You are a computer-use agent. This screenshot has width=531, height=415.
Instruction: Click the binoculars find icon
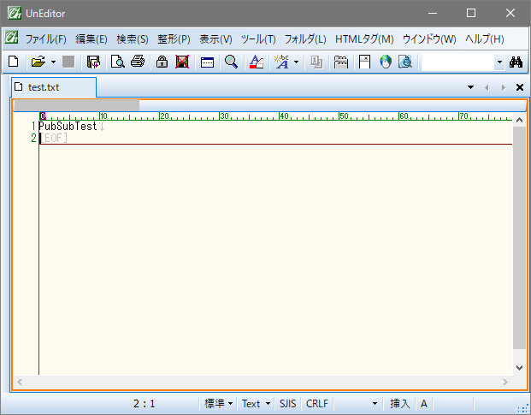tap(516, 62)
